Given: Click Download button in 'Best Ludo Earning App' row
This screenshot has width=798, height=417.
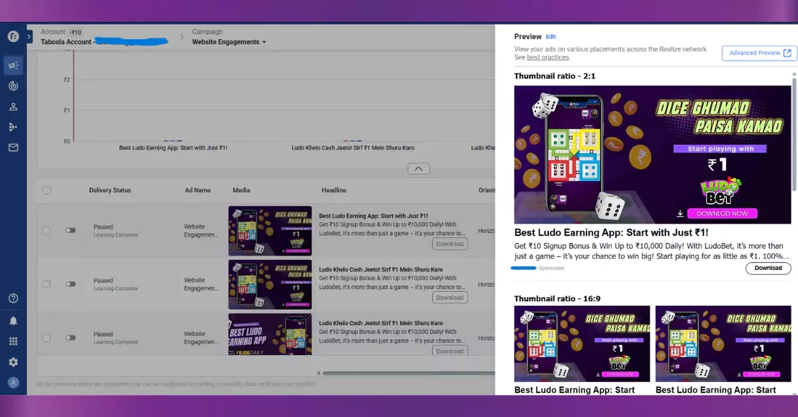Looking at the screenshot, I should pyautogui.click(x=450, y=244).
